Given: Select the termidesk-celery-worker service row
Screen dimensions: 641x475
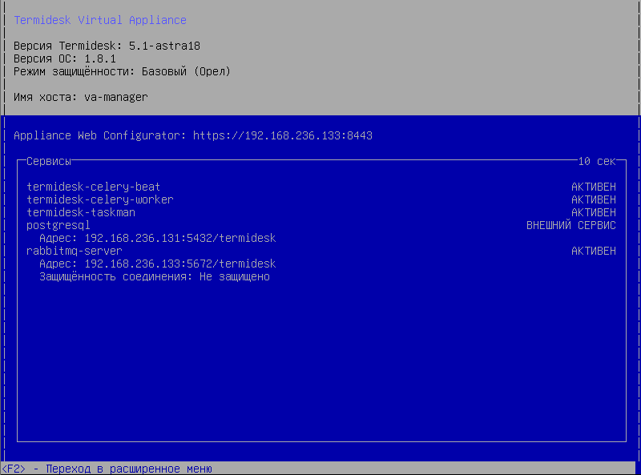Looking at the screenshot, I should coord(99,199).
